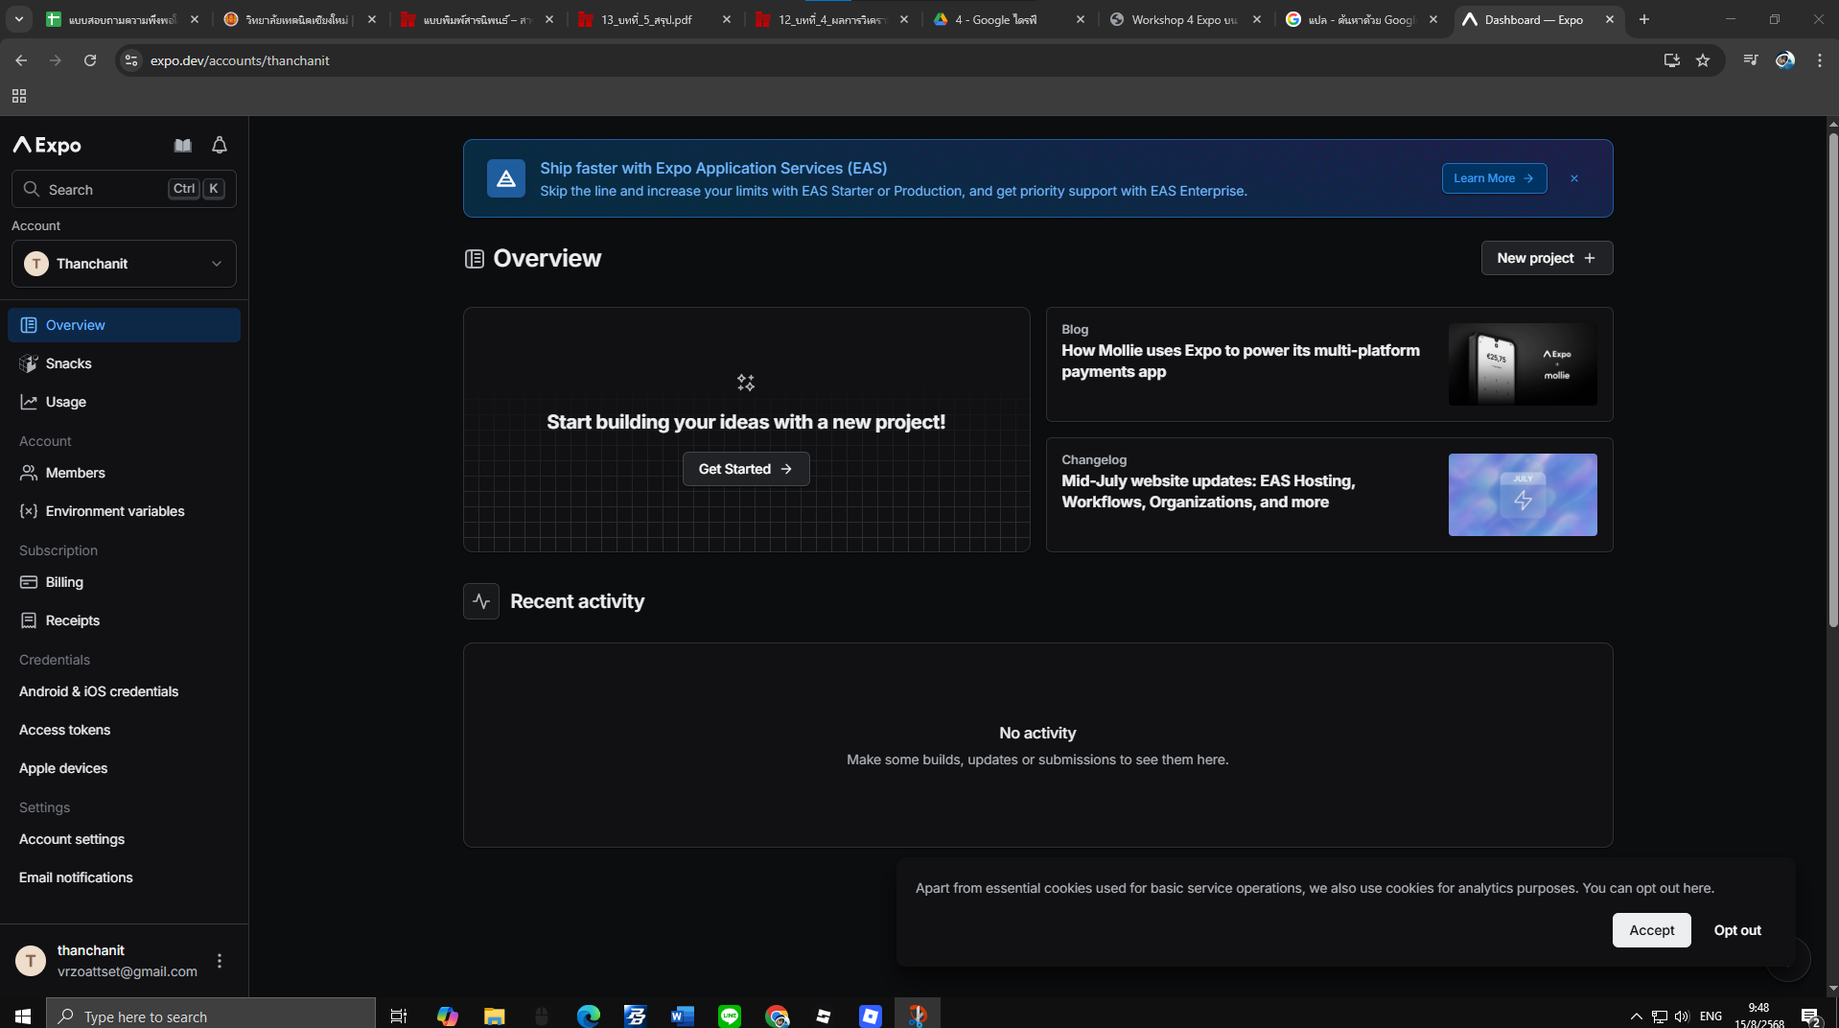This screenshot has height=1028, width=1839.
Task: Show hidden system tray icons
Action: pos(1636,1016)
